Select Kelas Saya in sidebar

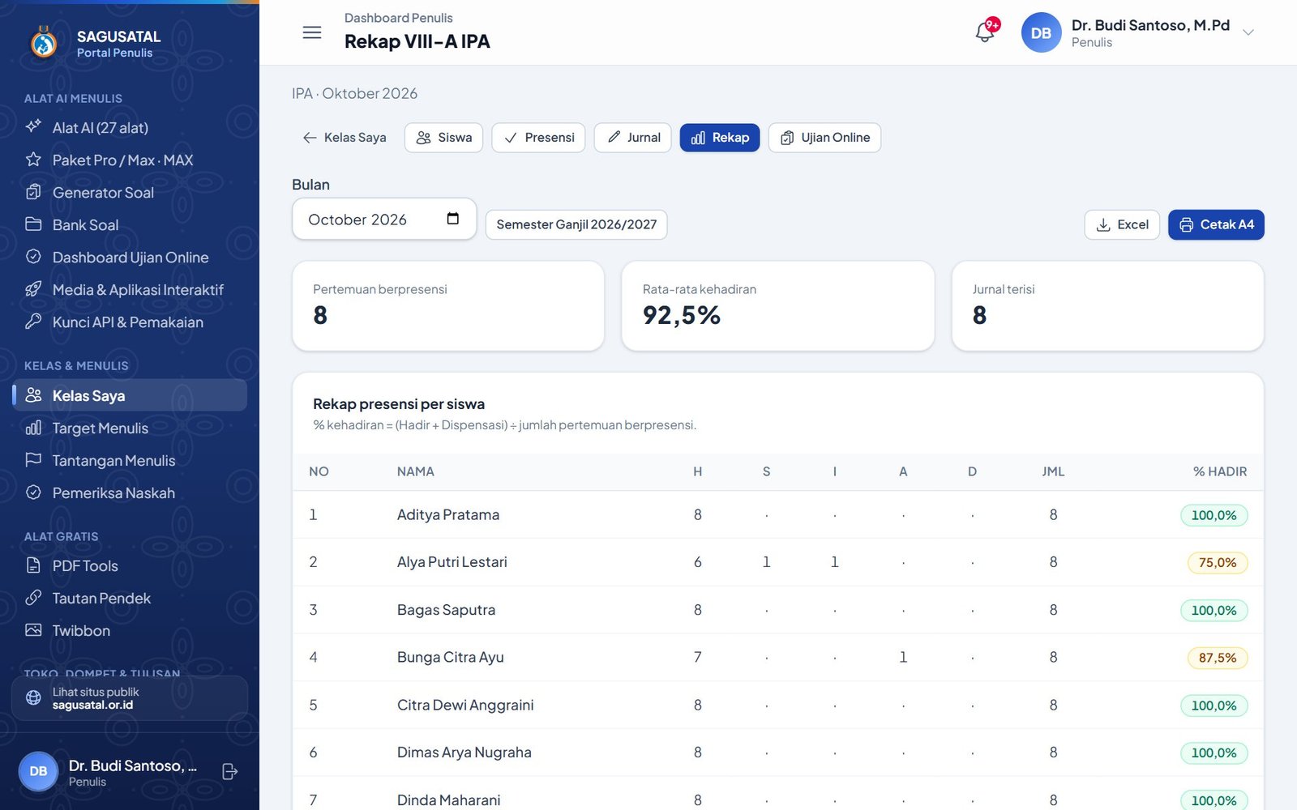coord(130,395)
